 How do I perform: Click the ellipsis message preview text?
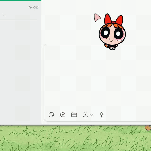(x=4, y=15)
